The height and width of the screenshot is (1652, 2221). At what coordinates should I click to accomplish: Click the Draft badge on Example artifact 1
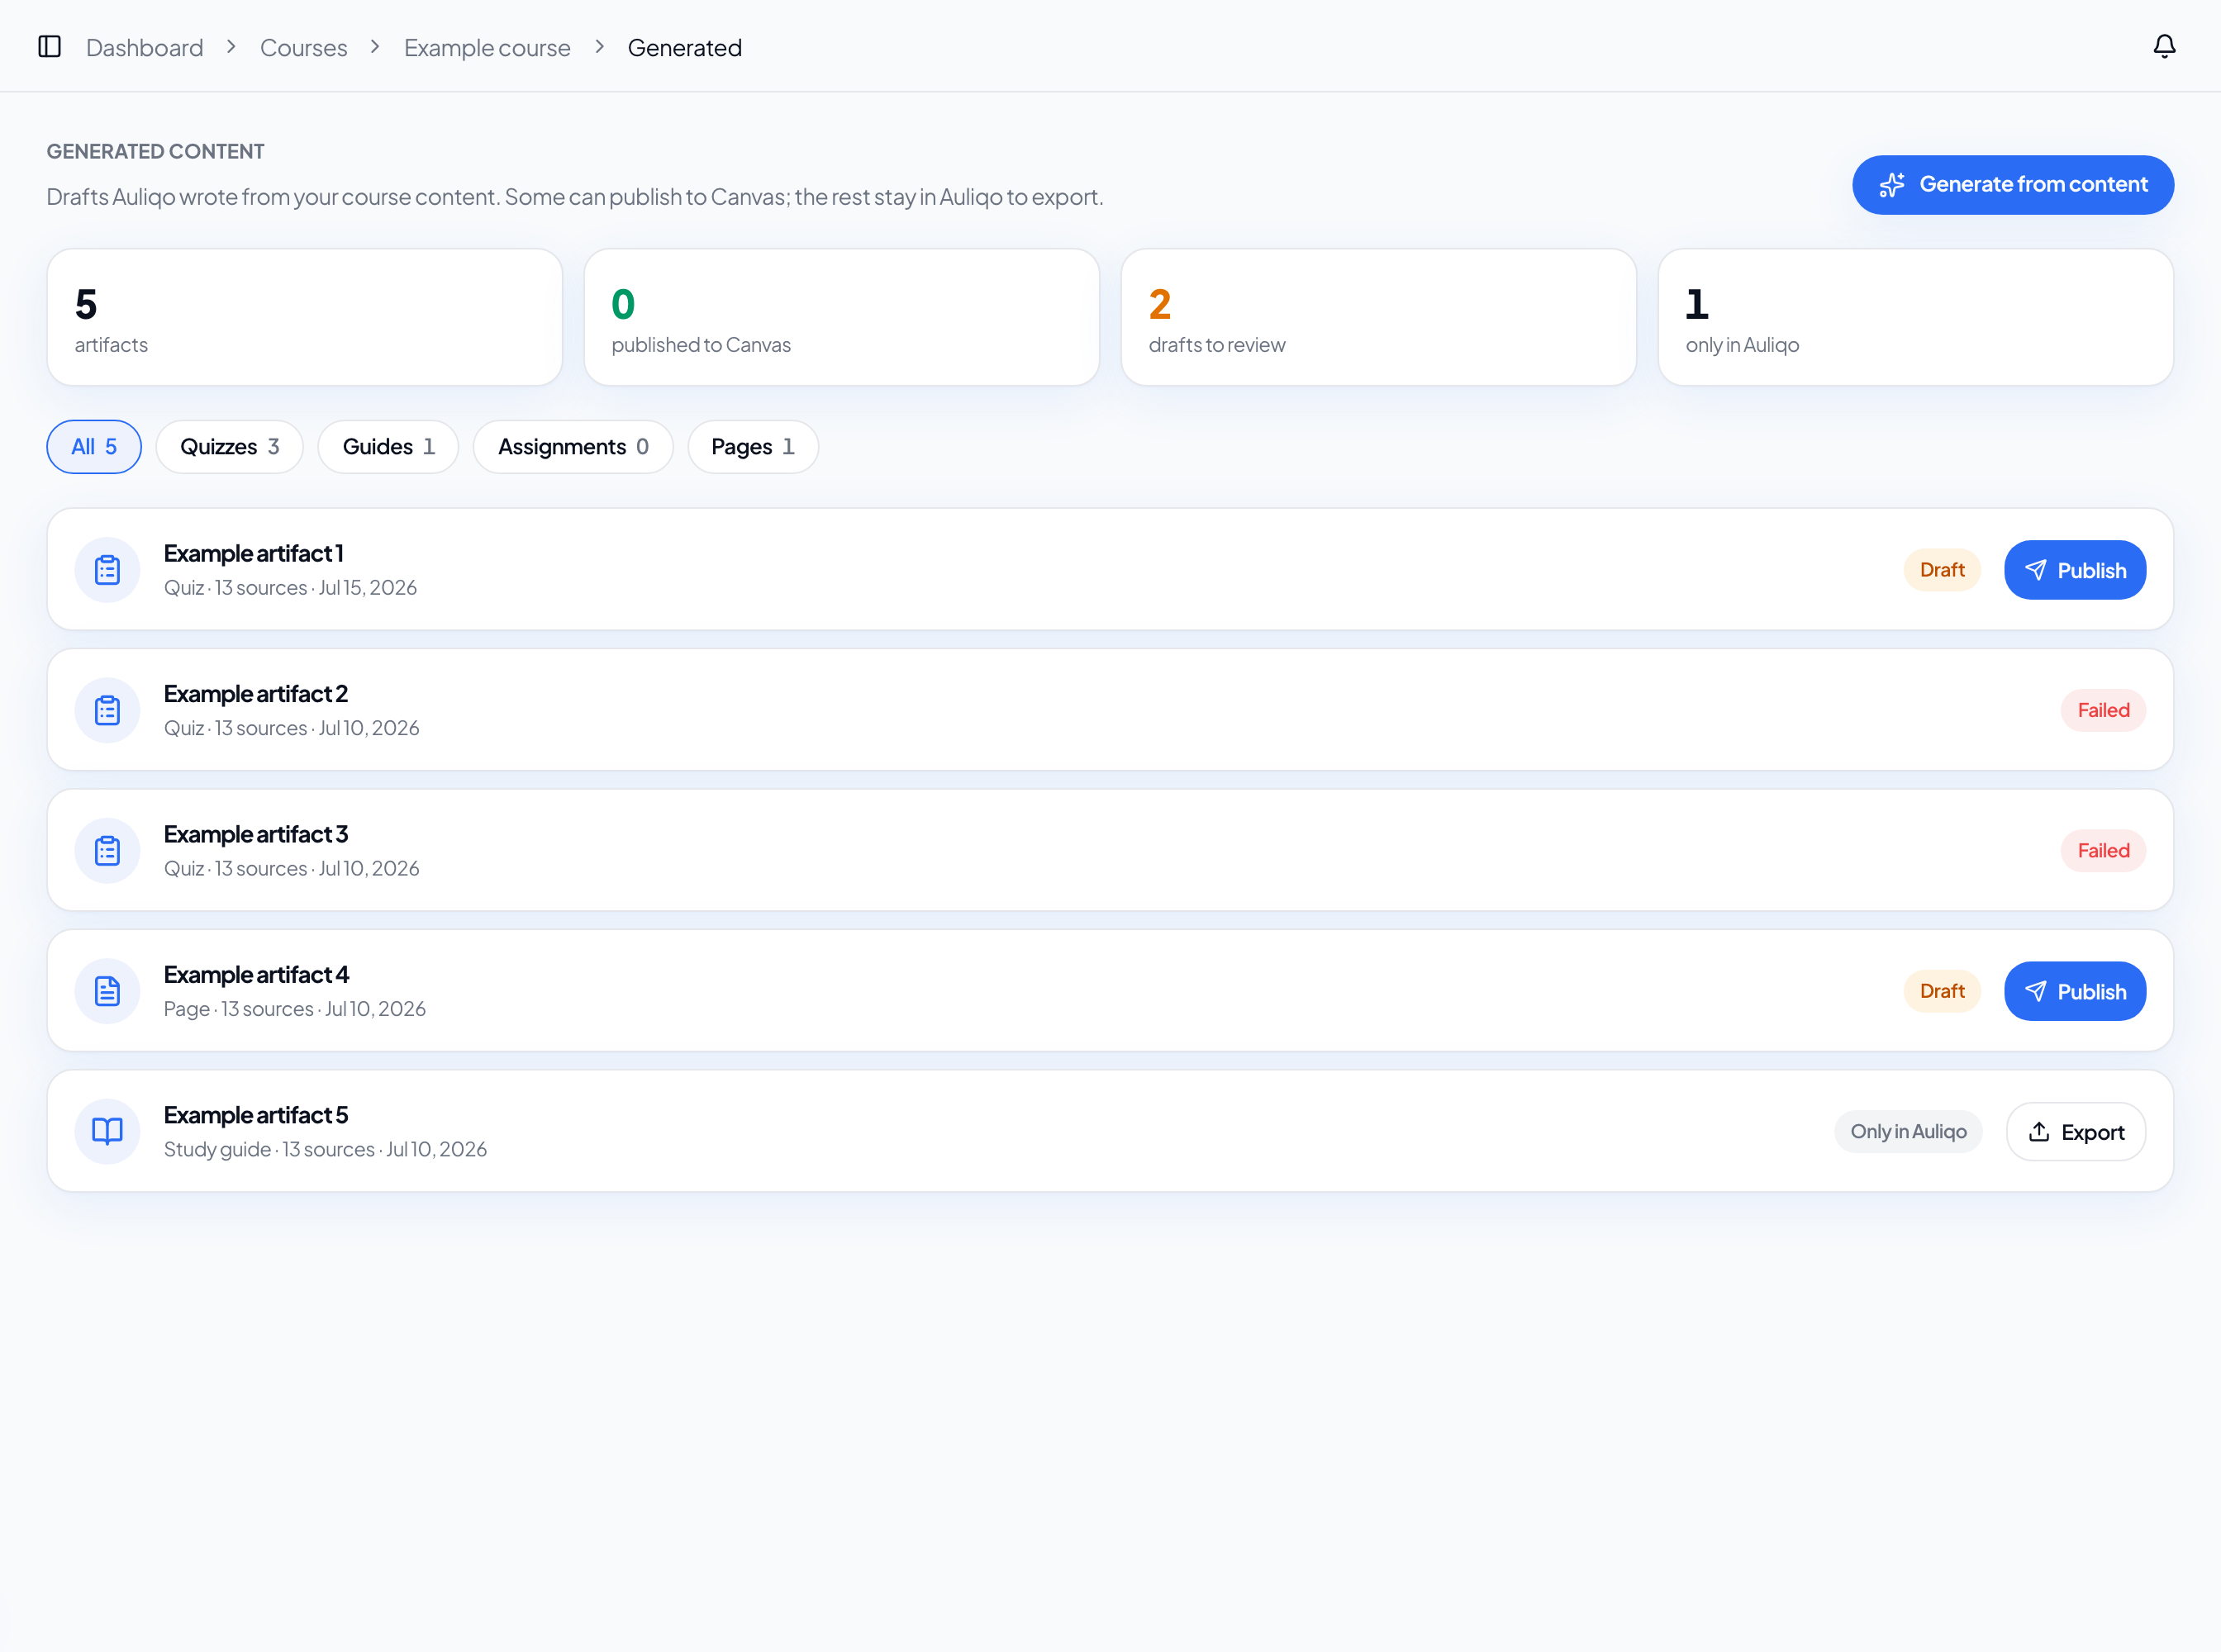(x=1942, y=570)
